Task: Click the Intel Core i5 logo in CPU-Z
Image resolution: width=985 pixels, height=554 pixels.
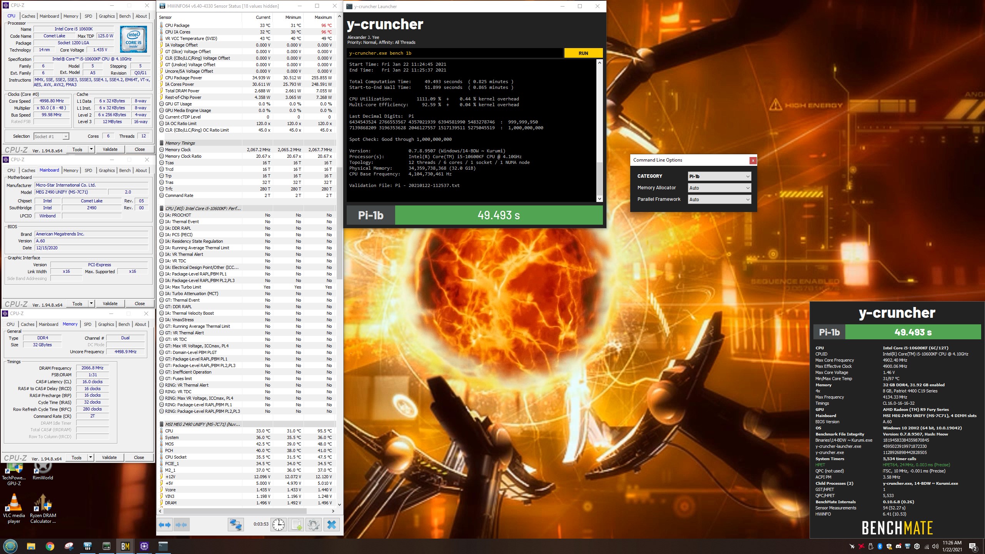Action: click(x=133, y=39)
